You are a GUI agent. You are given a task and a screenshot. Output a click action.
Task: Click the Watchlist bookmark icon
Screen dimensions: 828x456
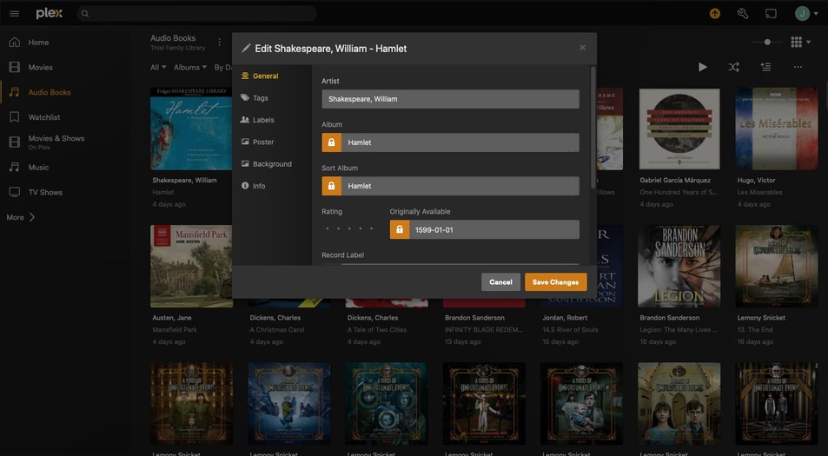click(14, 117)
